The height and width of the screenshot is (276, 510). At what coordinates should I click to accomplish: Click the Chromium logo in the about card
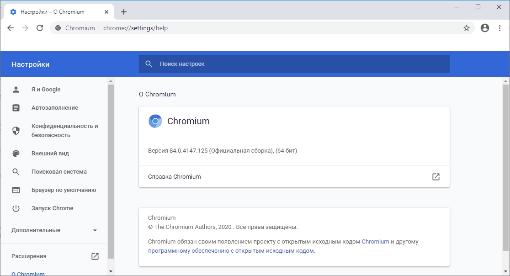155,121
